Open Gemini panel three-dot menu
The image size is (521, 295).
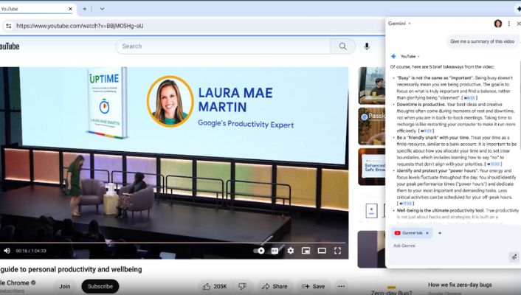508,24
